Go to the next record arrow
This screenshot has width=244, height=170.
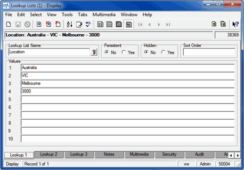pos(159,24)
